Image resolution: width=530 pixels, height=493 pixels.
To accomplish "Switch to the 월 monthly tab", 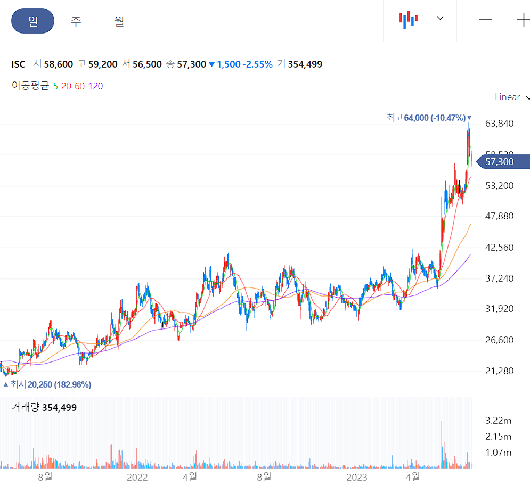I will [x=118, y=21].
